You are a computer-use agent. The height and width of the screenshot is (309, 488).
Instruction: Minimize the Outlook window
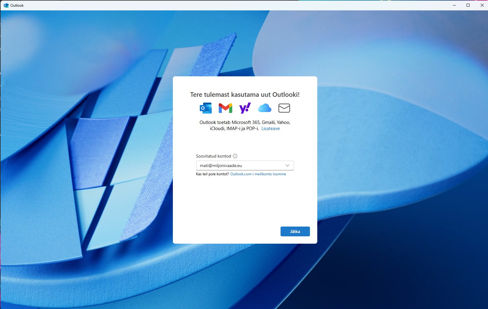coord(454,5)
